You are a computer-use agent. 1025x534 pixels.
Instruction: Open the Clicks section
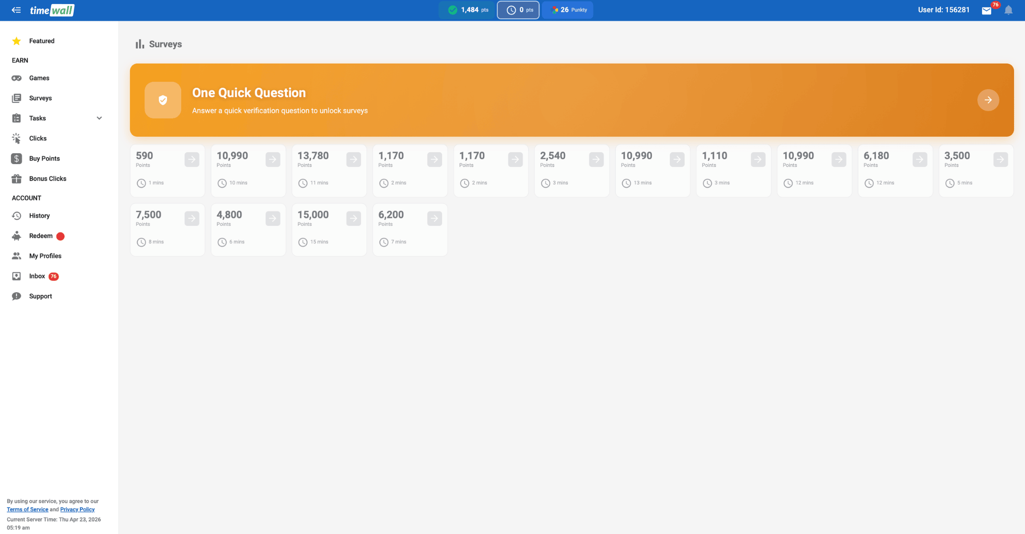tap(16, 138)
